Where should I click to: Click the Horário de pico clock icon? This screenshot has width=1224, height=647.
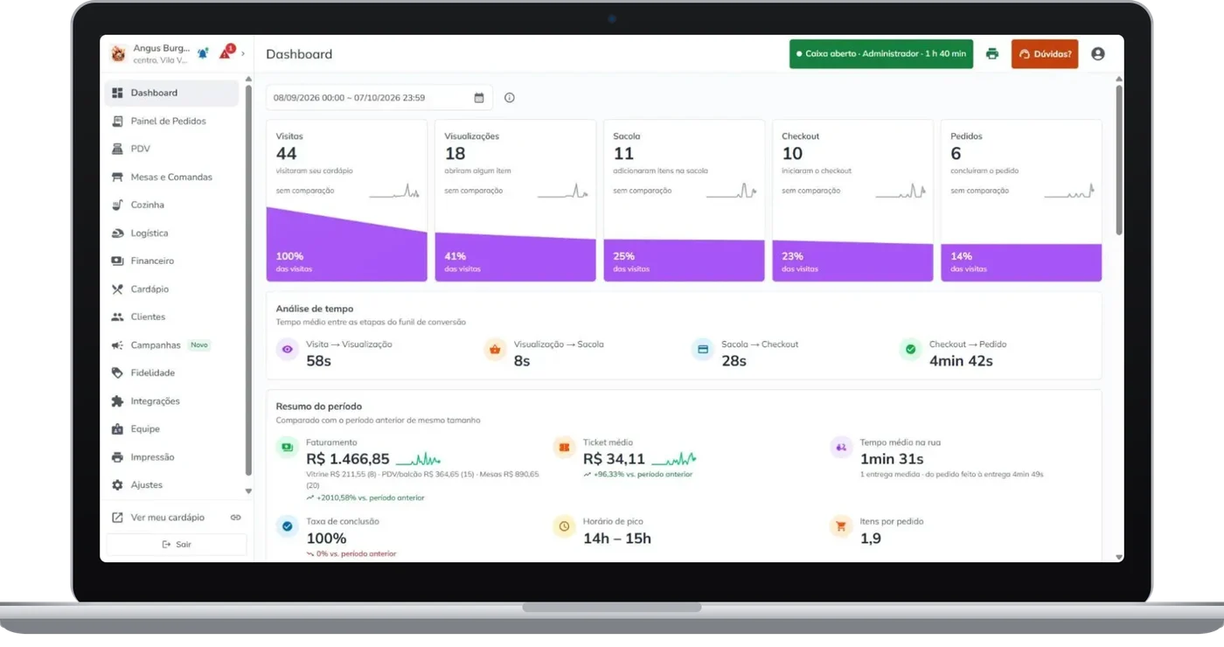pos(564,526)
